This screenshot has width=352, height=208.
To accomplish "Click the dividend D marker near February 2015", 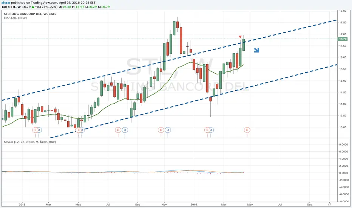I will 40,130.
